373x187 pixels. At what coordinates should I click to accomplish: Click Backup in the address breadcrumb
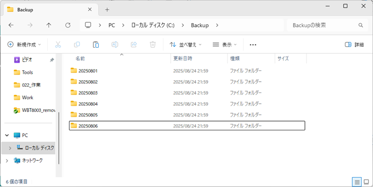pos(200,25)
